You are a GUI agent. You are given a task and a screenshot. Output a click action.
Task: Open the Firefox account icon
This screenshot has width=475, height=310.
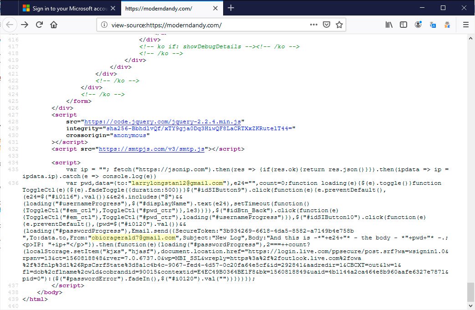[x=418, y=25]
